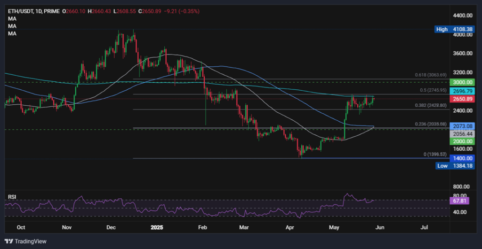Image resolution: width=482 pixels, height=249 pixels.
Task: Click the Mar label on time axis
Action: click(x=244, y=227)
